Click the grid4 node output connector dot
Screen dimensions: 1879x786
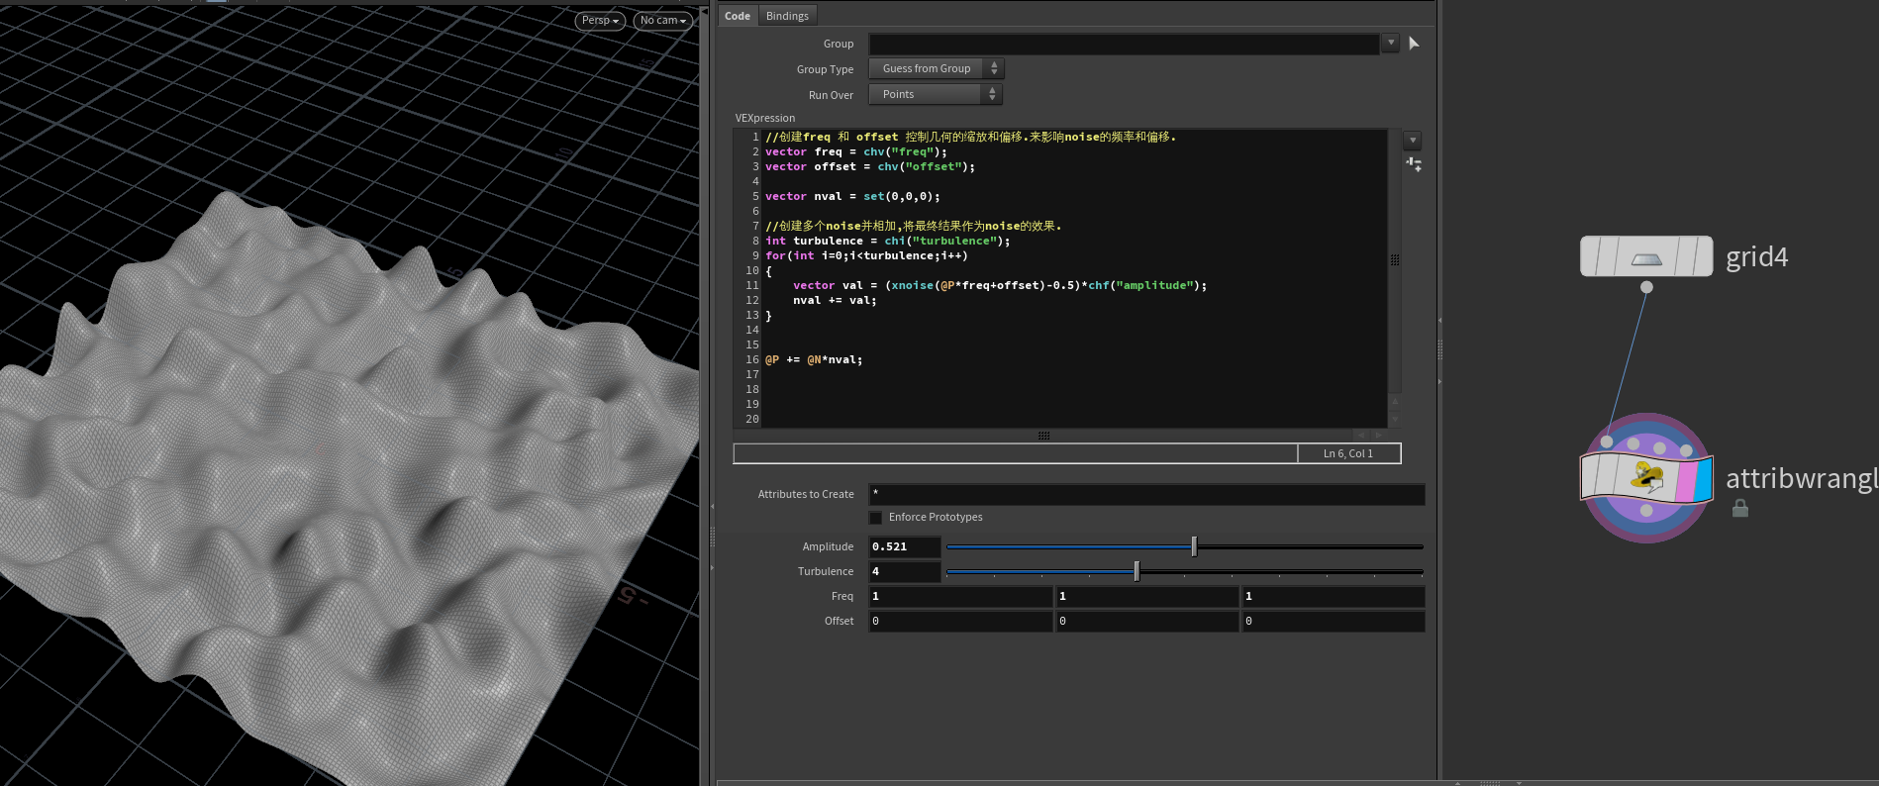(1646, 287)
